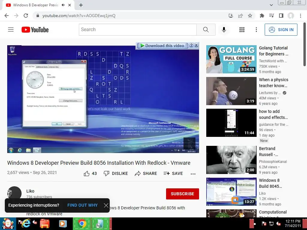Click Golang Tutorial for Beginners title

point(273,51)
